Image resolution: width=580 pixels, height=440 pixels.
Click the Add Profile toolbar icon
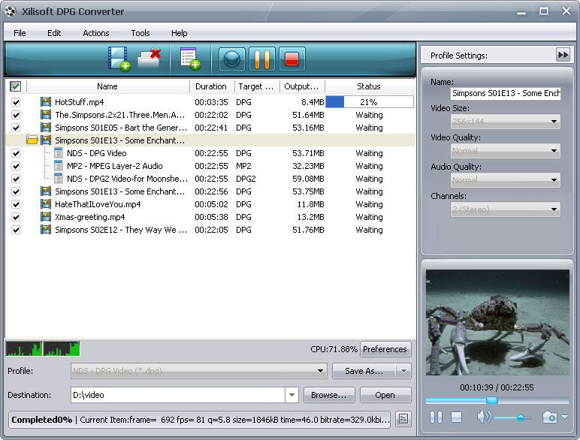click(x=190, y=59)
